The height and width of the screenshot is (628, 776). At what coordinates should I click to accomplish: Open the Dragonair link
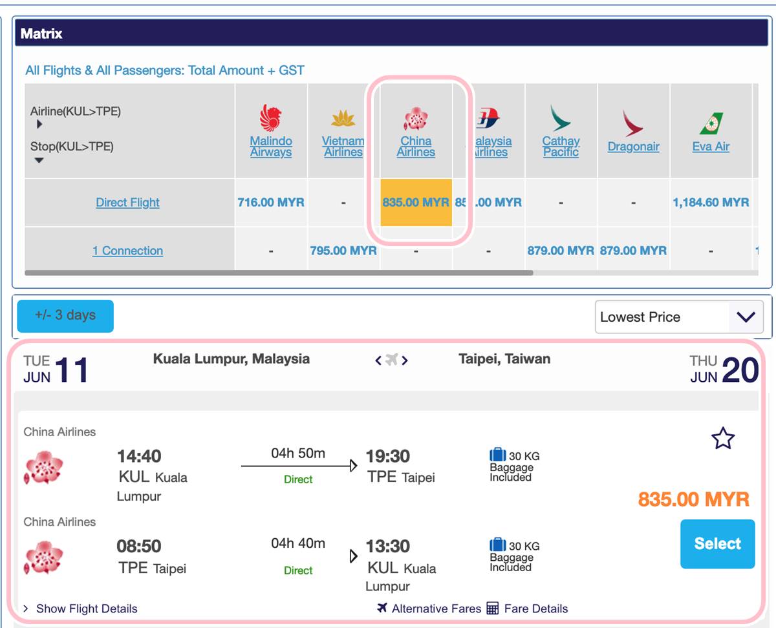point(634,147)
